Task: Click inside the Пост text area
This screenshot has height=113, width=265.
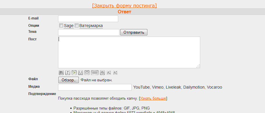Action: pyautogui.click(x=129, y=53)
